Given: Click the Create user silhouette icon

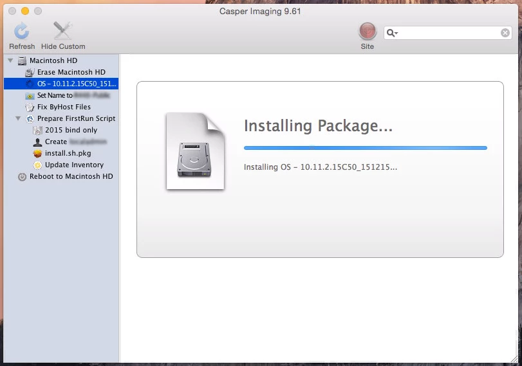Looking at the screenshot, I should pos(37,142).
